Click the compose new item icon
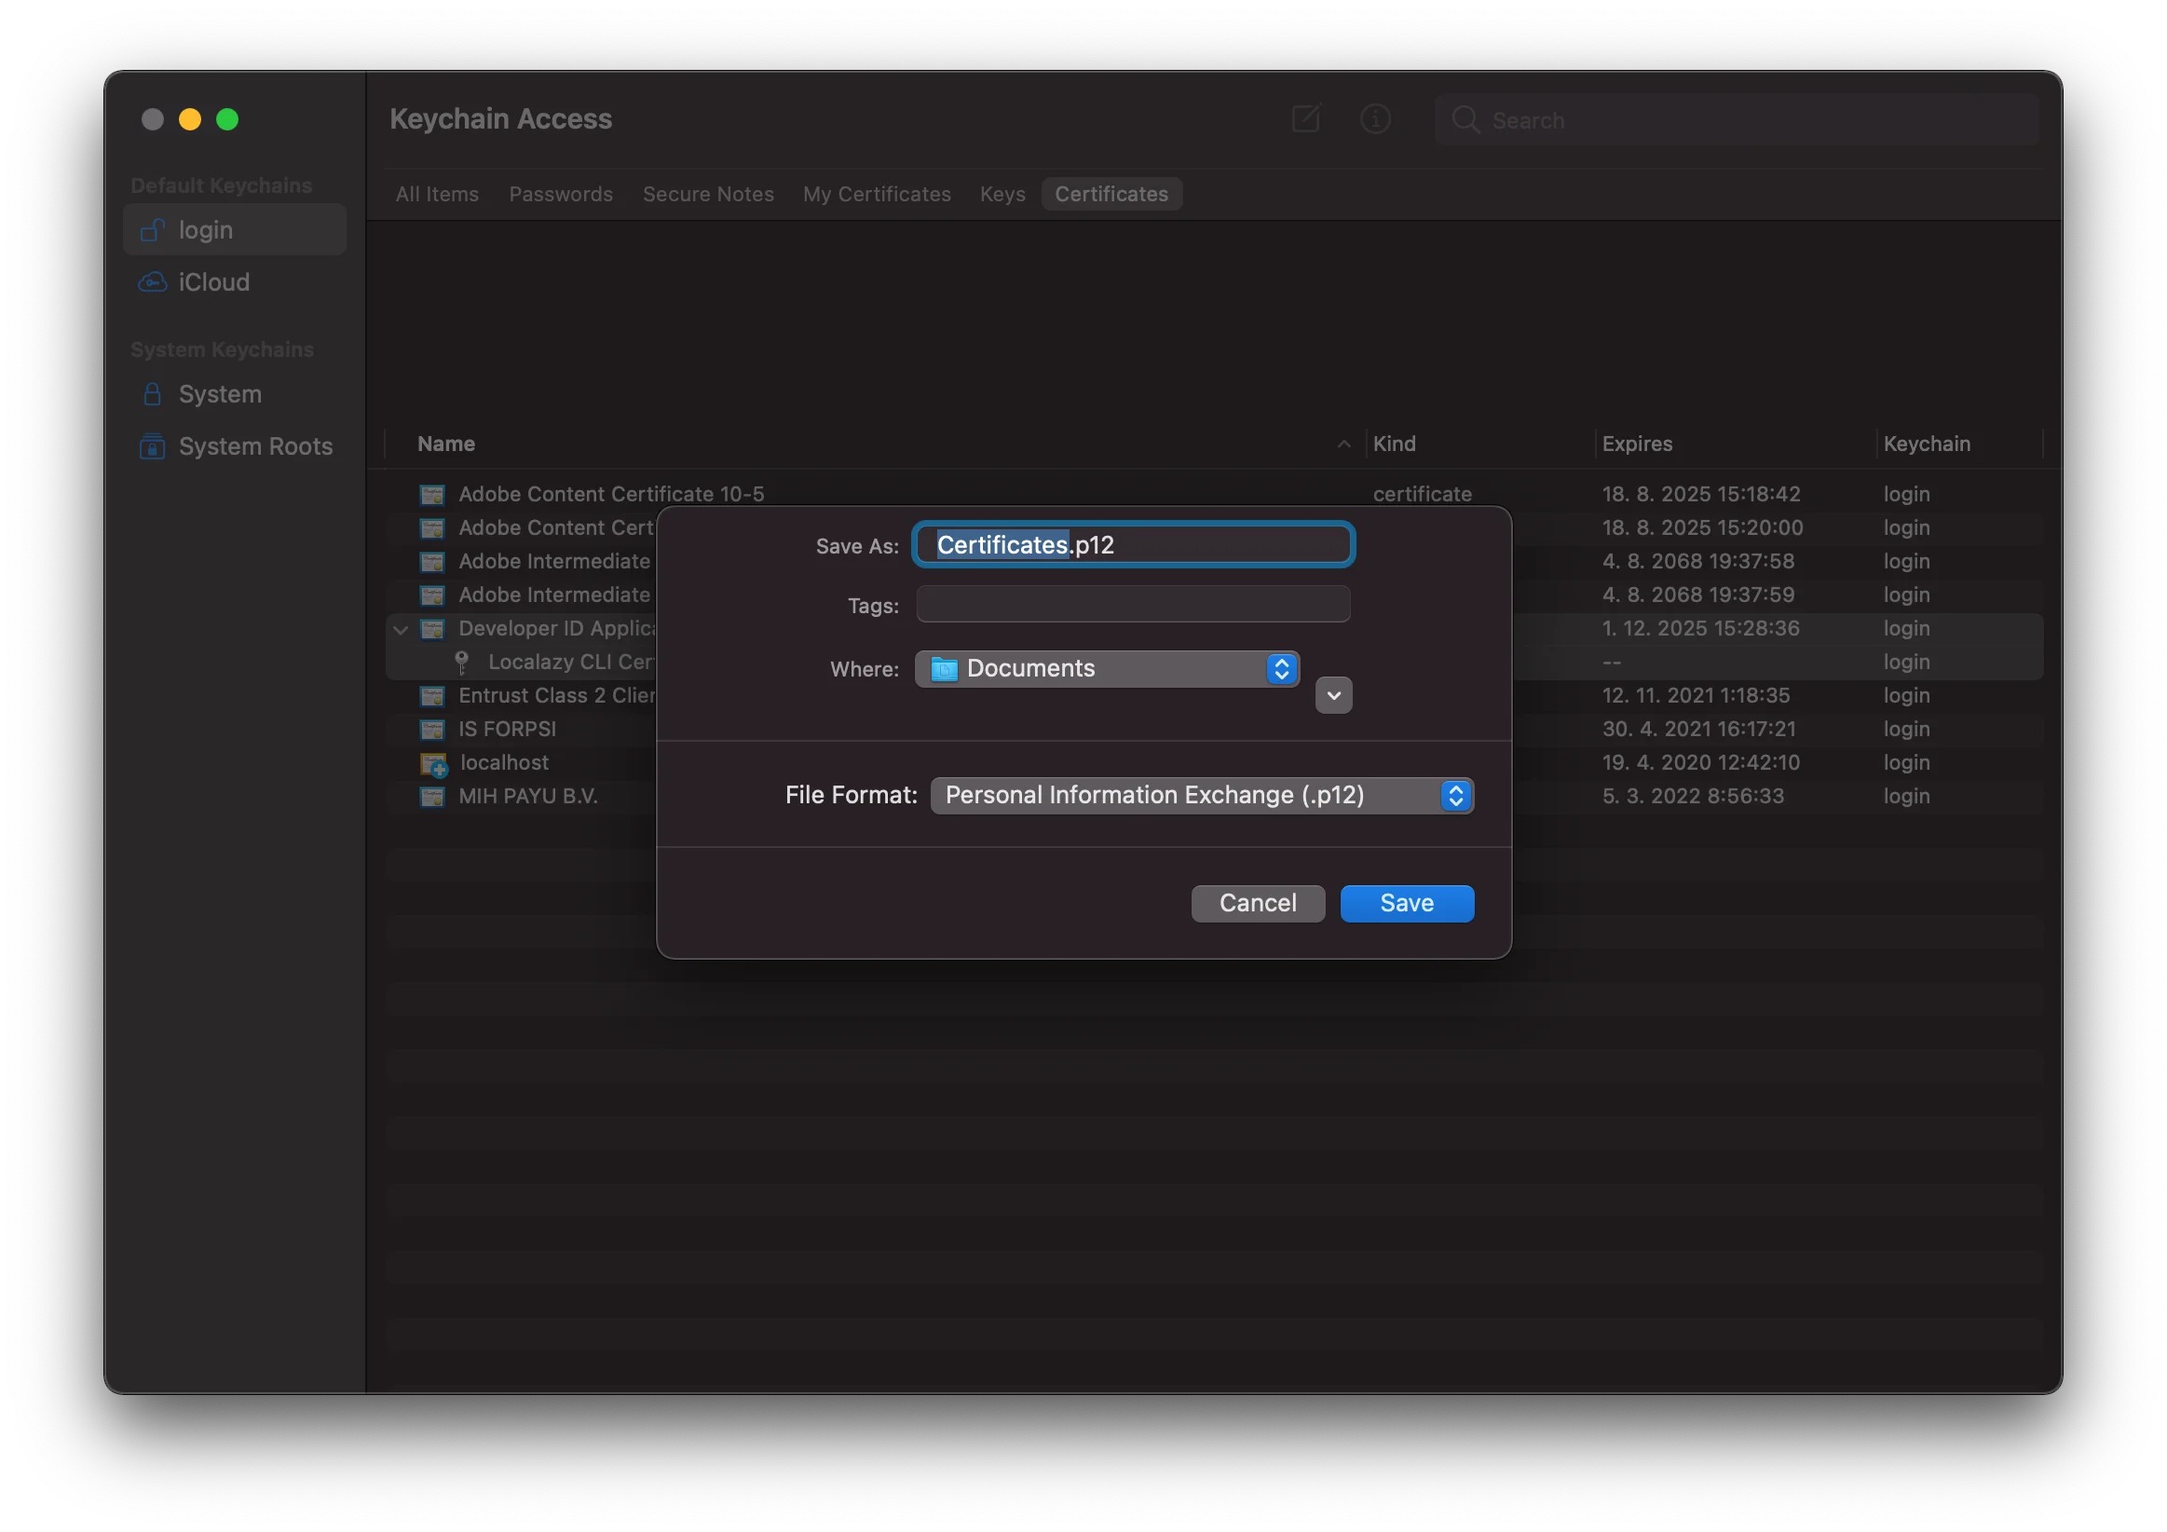 pyautogui.click(x=1305, y=119)
